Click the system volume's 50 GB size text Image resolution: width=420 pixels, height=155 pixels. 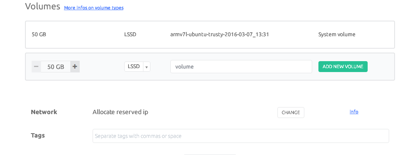click(x=39, y=34)
